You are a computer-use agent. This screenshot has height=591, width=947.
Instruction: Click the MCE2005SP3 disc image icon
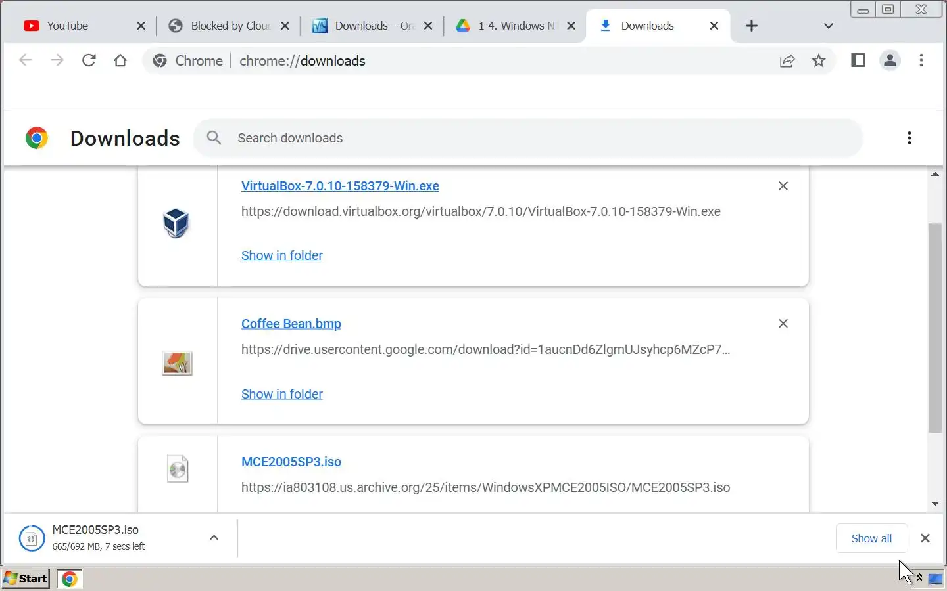click(178, 469)
